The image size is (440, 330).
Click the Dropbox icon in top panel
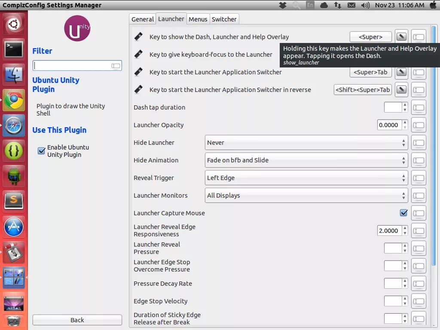tap(283, 5)
